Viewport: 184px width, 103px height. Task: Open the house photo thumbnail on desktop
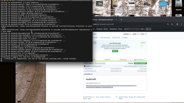pos(99,3)
